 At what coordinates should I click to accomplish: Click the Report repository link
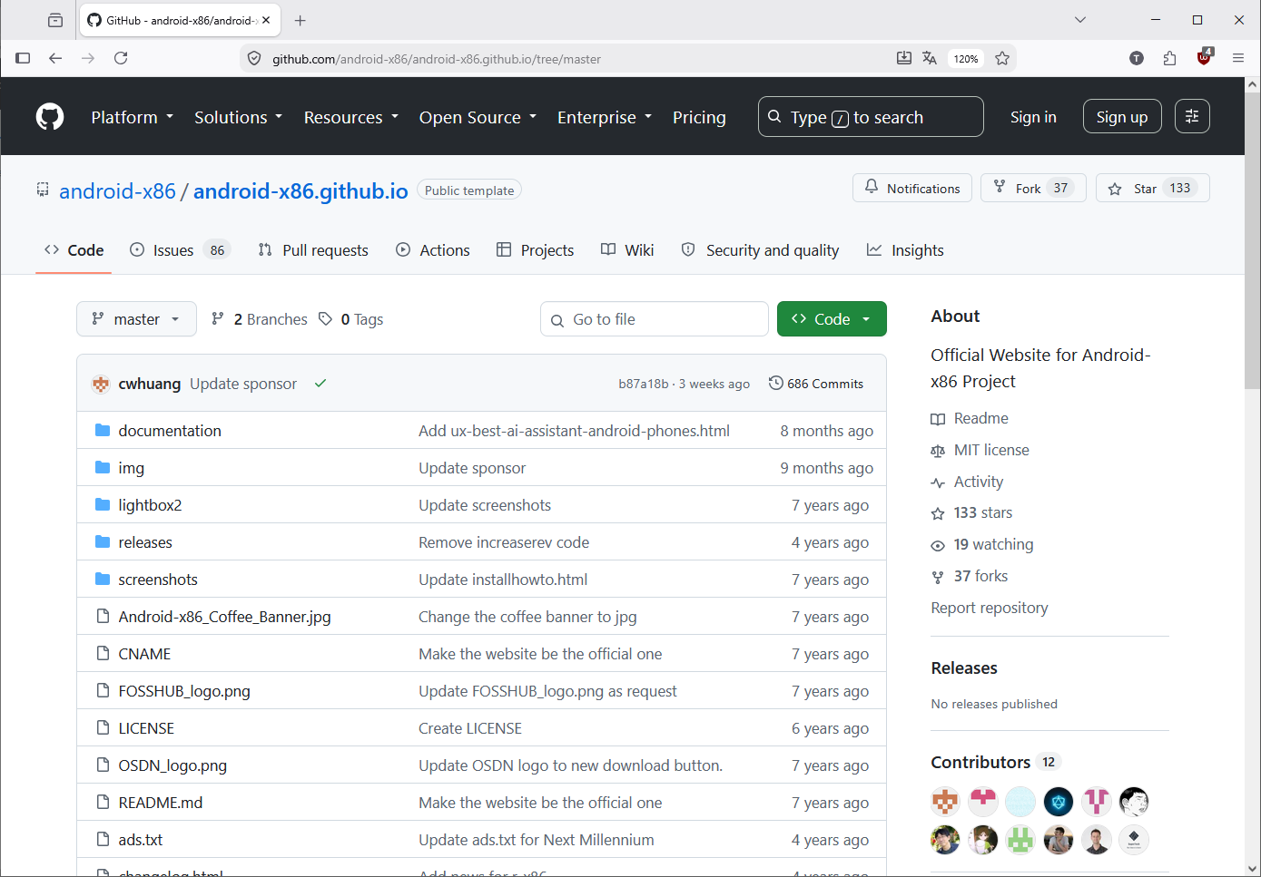(x=990, y=608)
